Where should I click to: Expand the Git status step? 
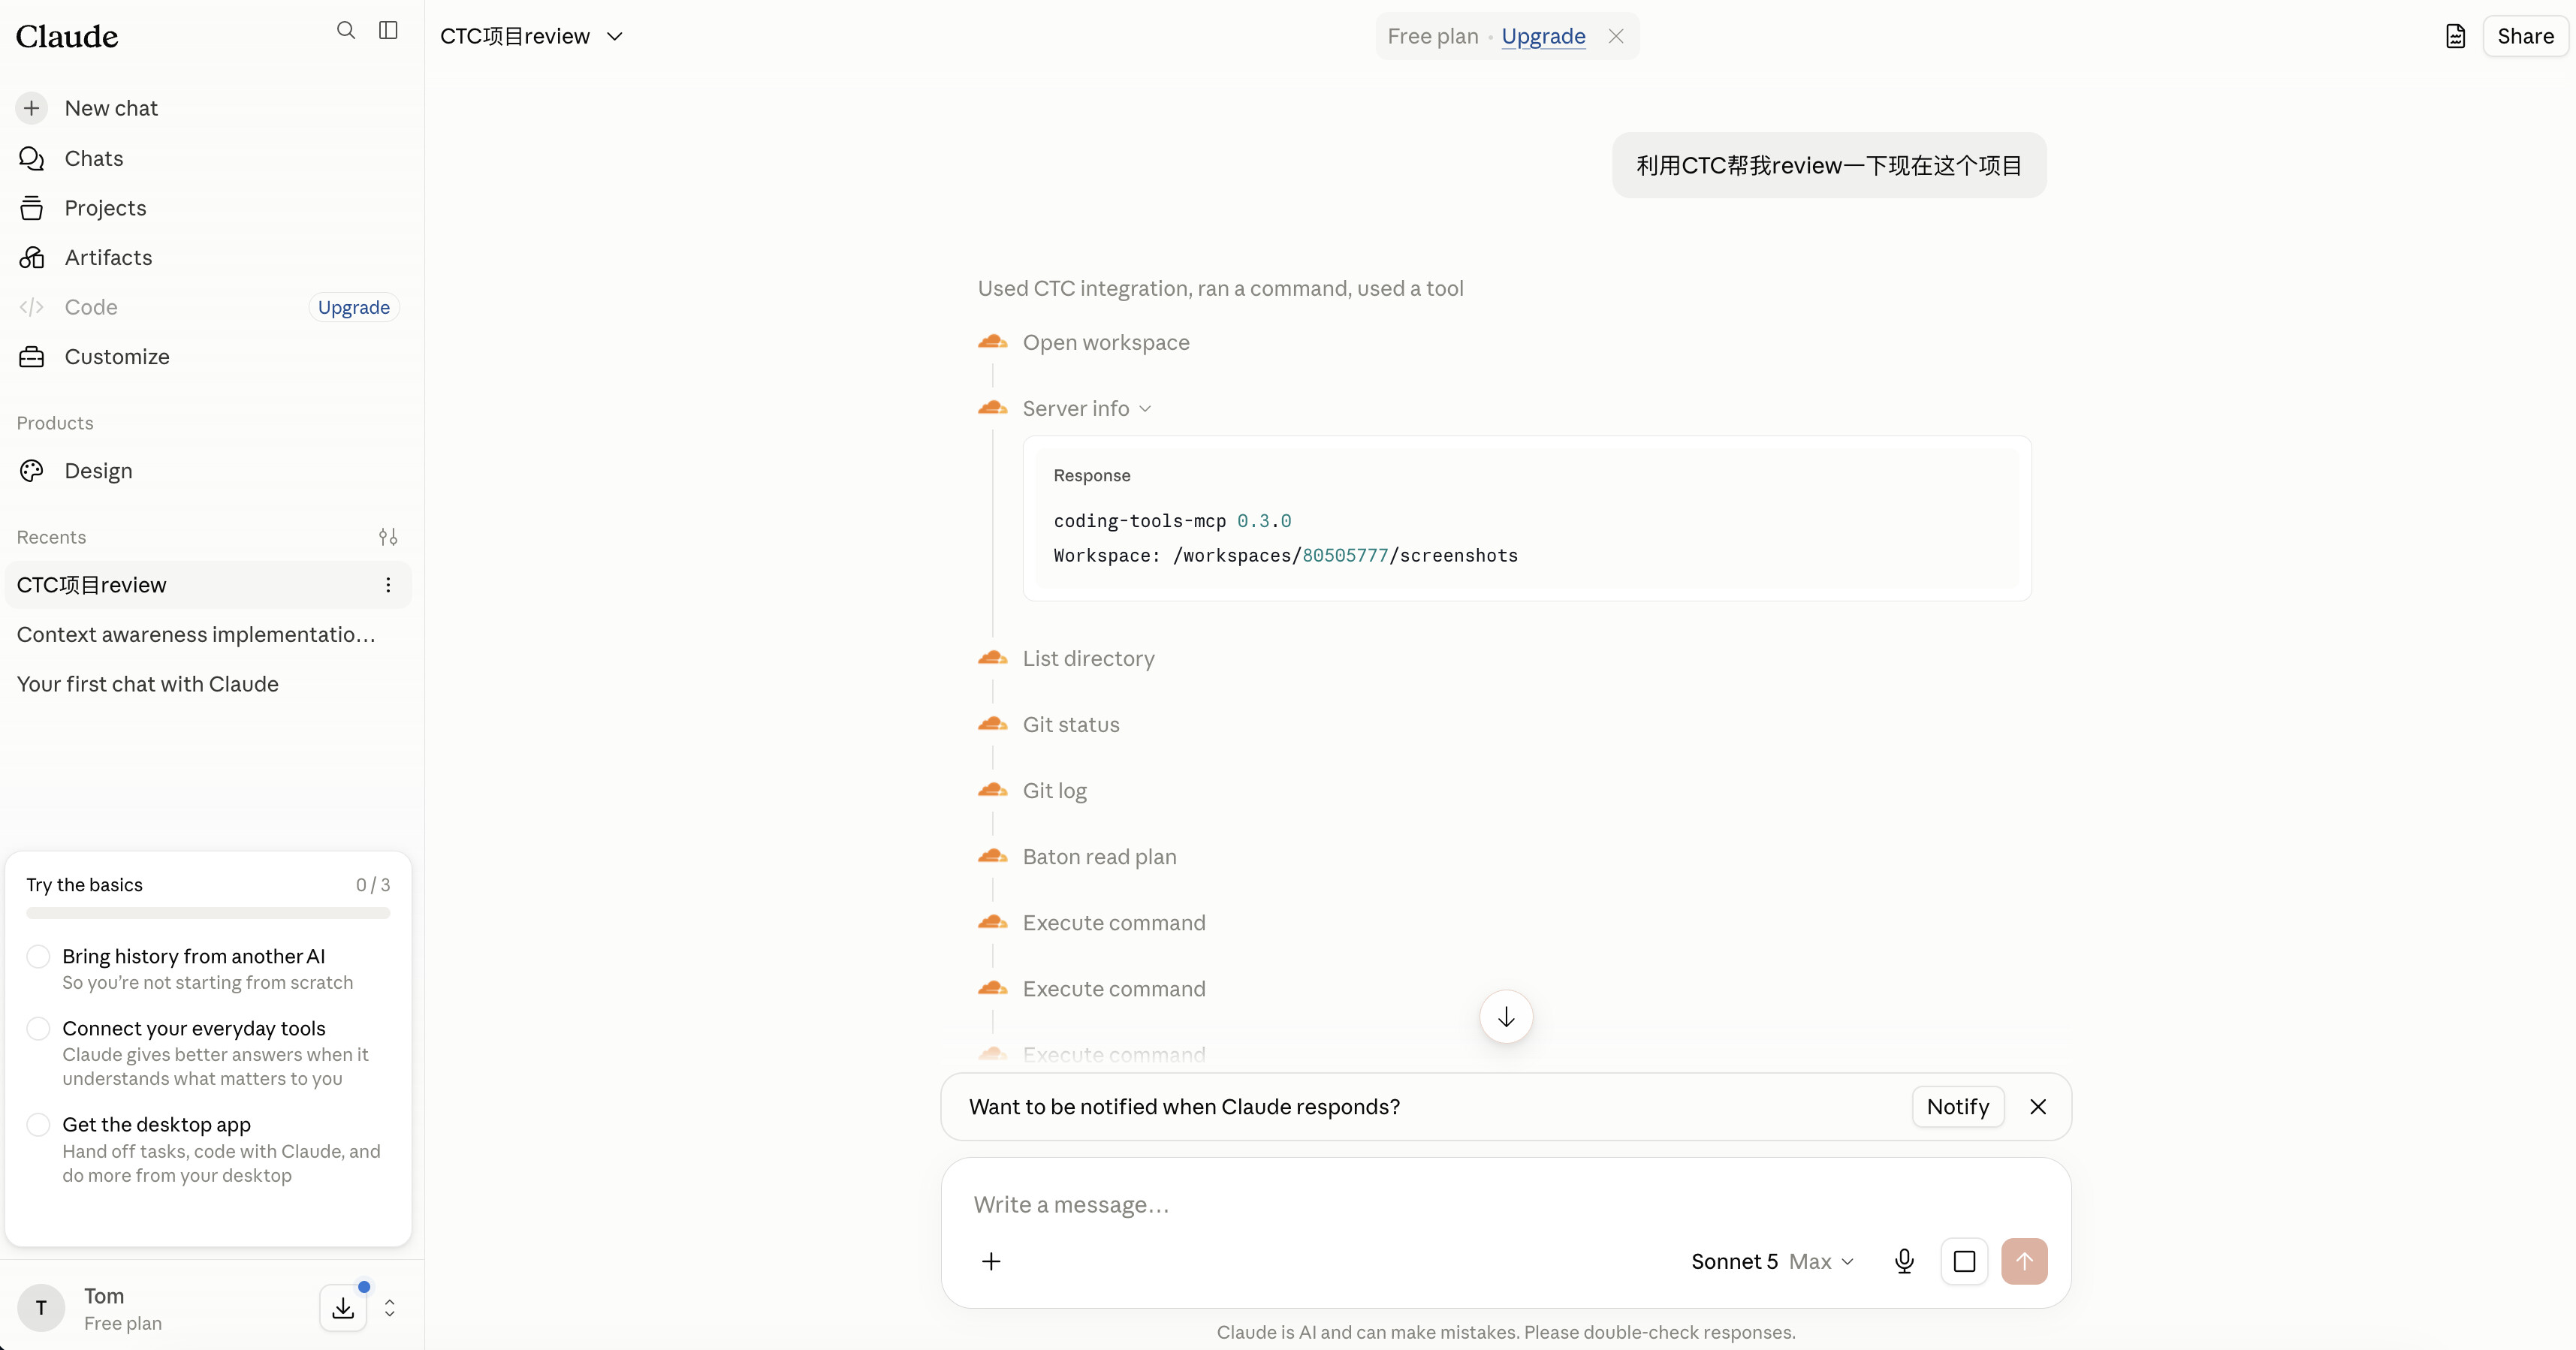coord(1071,724)
